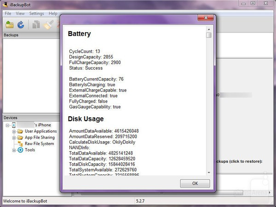Click the grayed copy documents toolbar icon
This screenshot has height=207, width=276.
point(36,24)
